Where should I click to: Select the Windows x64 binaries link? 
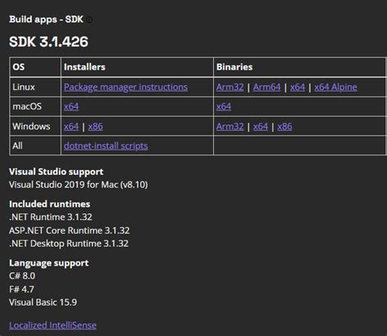coord(260,126)
